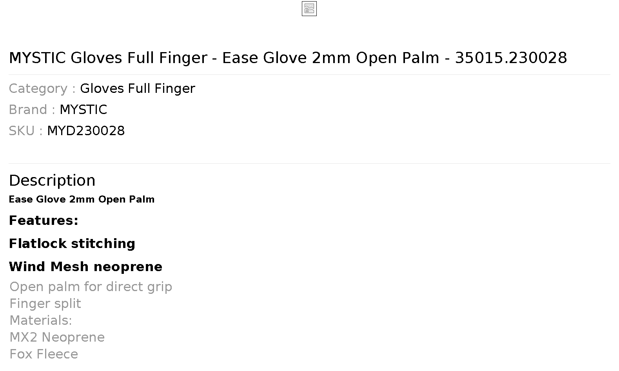
Task: Click the Fox Fleece material text
Action: pos(44,354)
